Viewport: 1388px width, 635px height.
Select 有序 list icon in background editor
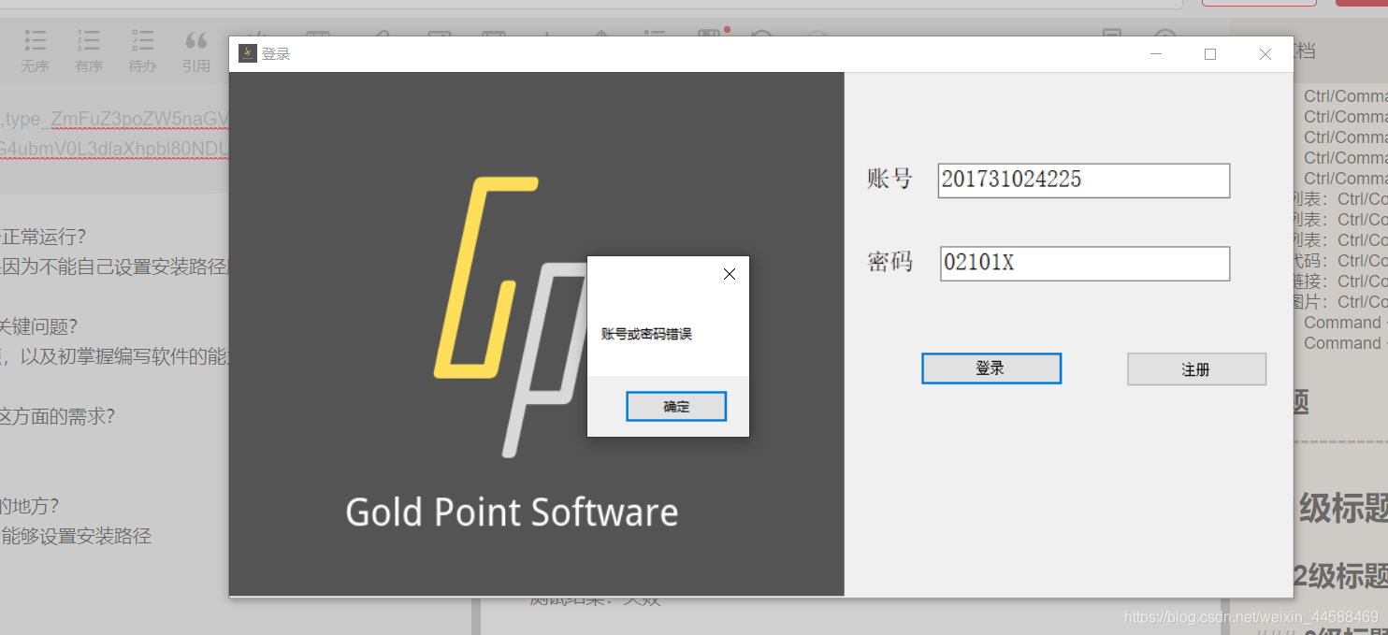click(89, 51)
